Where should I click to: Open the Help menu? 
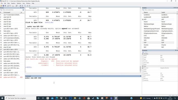coord(33,3)
